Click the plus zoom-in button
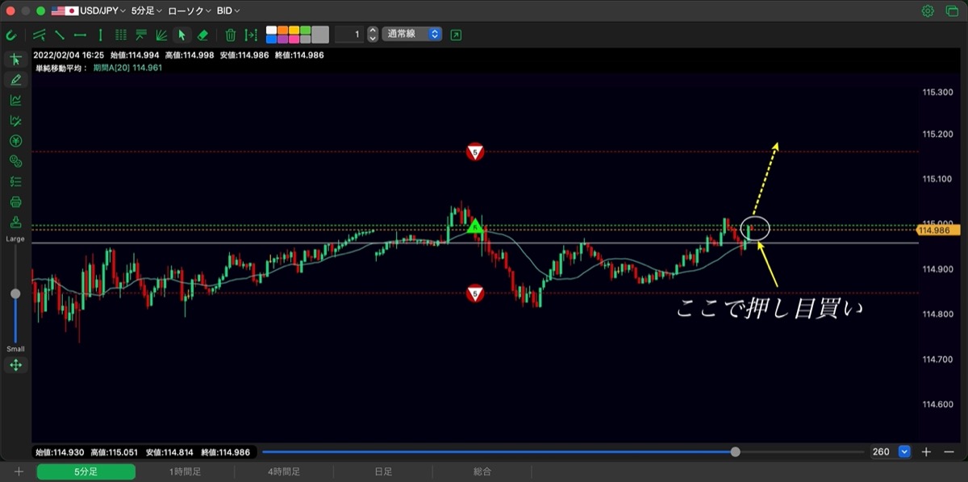 pos(927,452)
